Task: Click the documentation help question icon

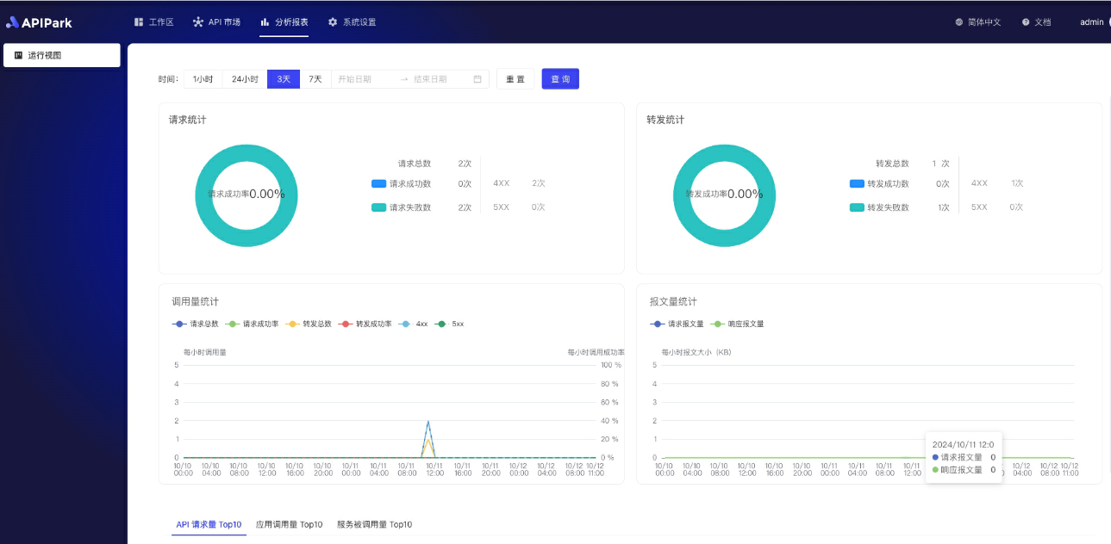Action: click(x=1026, y=22)
